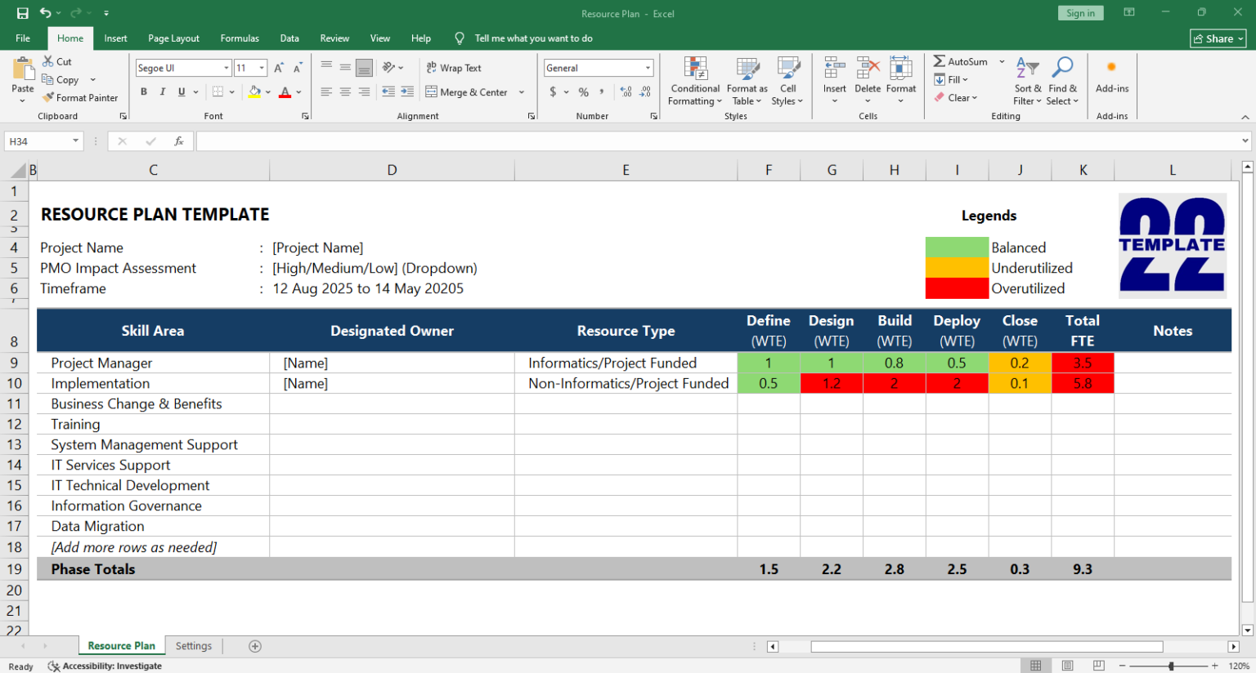Select the Bottom Align button
The width and height of the screenshot is (1256, 673).
364,68
